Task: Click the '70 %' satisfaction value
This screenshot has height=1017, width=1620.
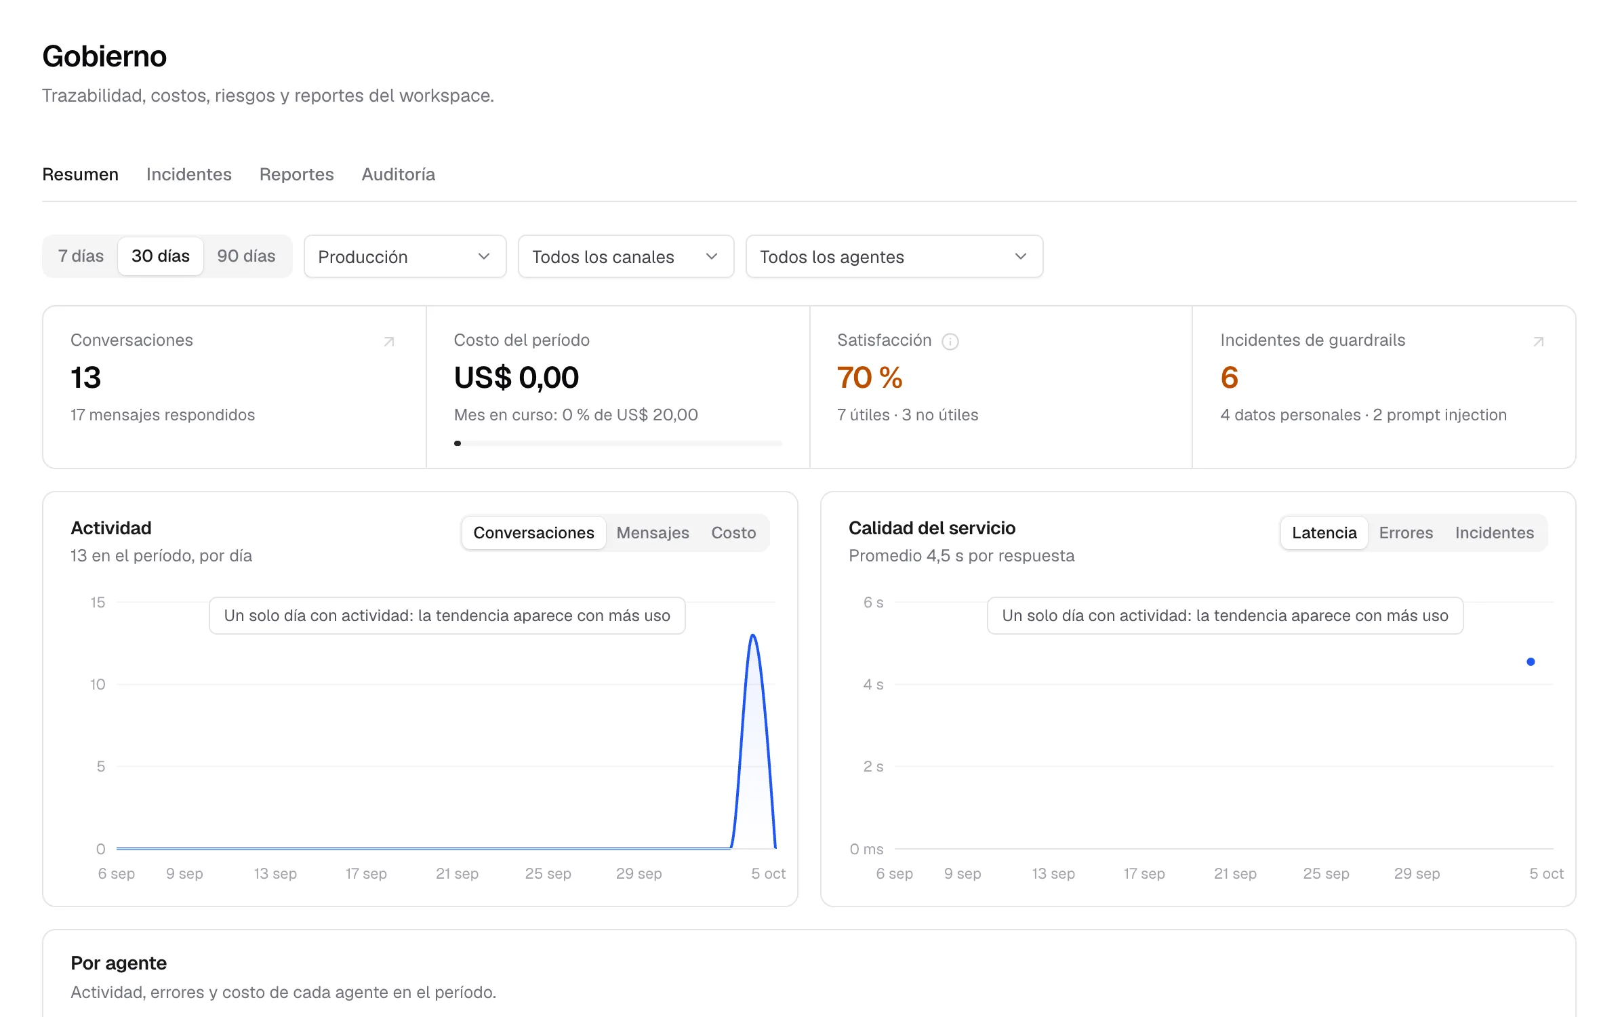Action: (870, 378)
